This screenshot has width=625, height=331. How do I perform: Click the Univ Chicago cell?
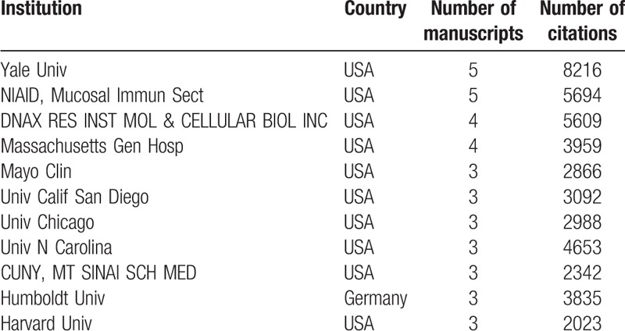pos(47,222)
